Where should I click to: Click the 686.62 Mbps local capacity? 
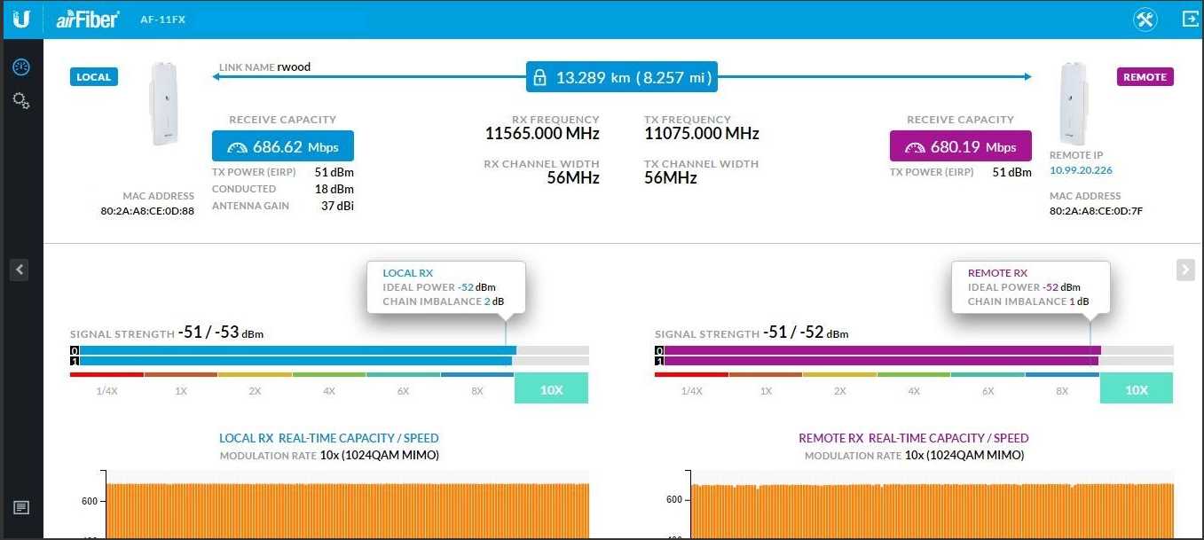click(x=282, y=146)
